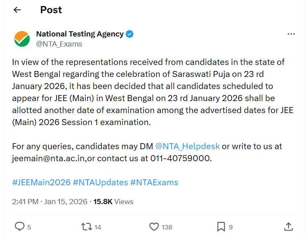The image size is (307, 237).
Task: Click the 138 likes count
Action: [167, 227]
